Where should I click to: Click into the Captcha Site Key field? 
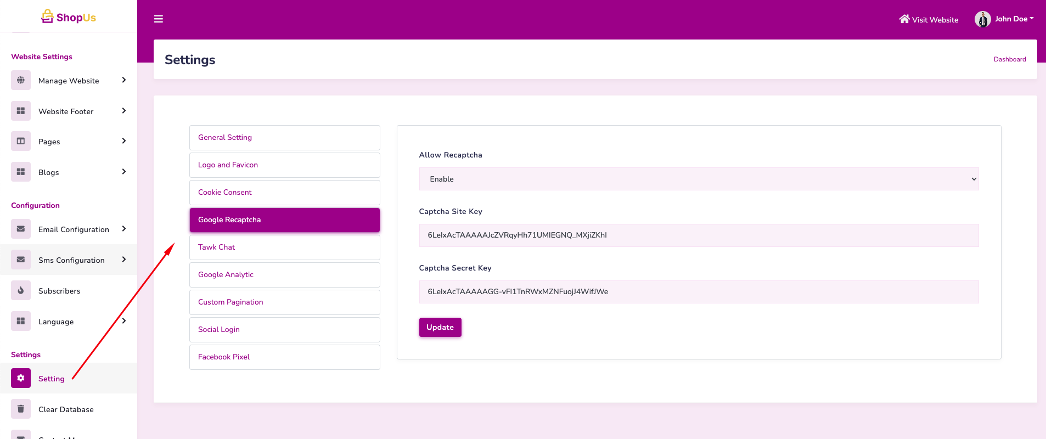698,235
